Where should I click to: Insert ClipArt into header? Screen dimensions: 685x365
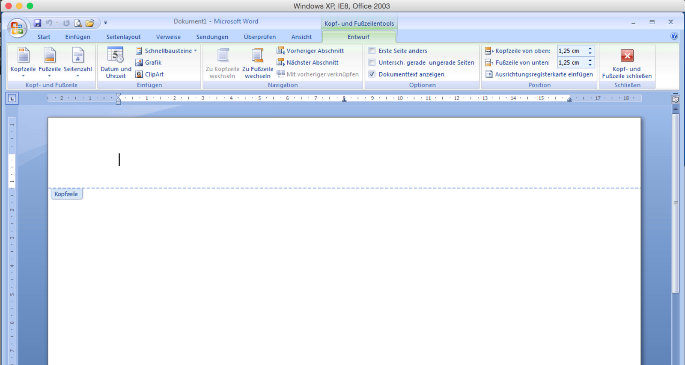click(x=149, y=74)
